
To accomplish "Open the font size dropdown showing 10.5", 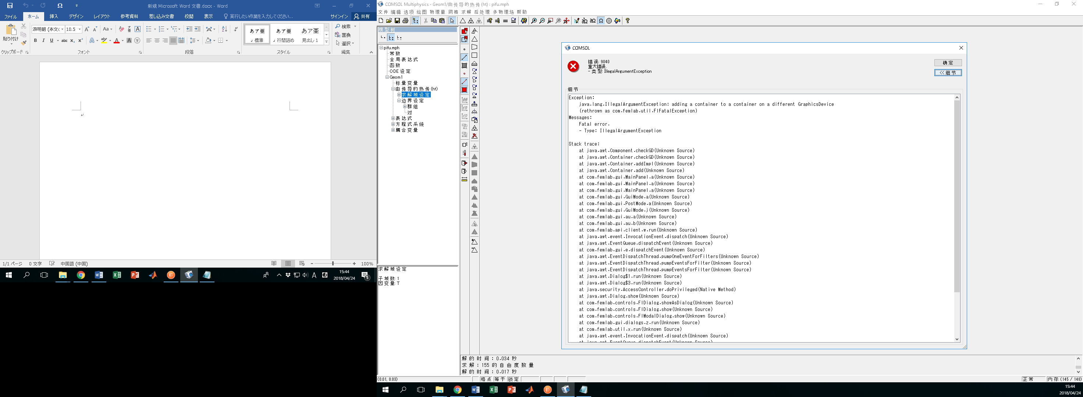I will click(x=79, y=29).
